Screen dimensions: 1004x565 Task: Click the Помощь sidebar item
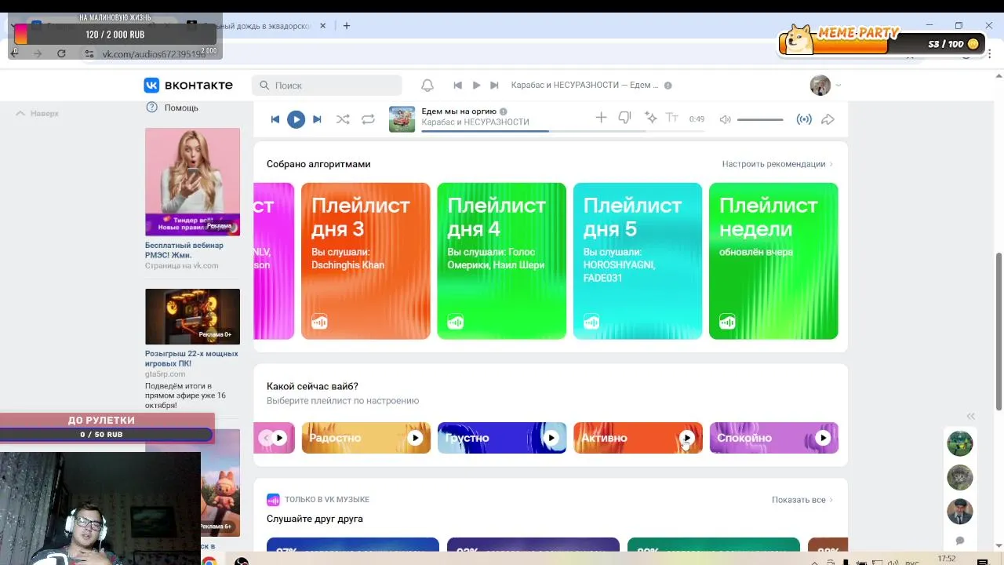(173, 108)
